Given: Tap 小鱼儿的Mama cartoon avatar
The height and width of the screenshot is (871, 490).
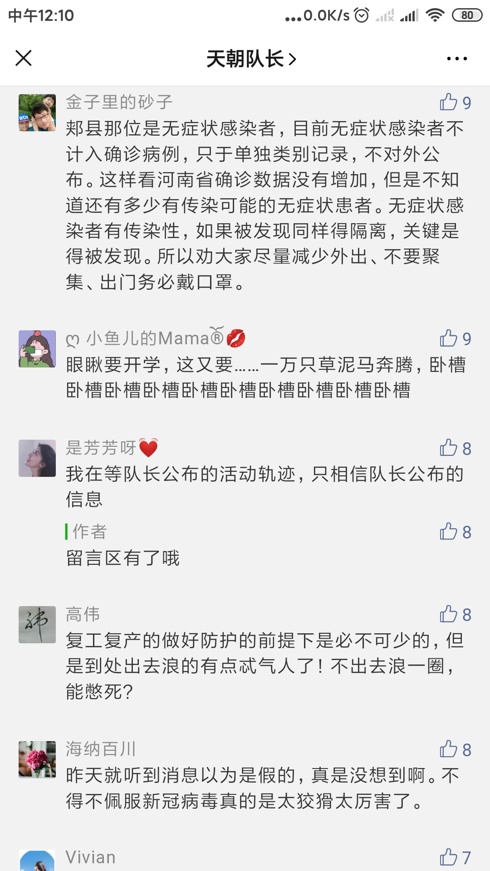Looking at the screenshot, I should pos(37,349).
